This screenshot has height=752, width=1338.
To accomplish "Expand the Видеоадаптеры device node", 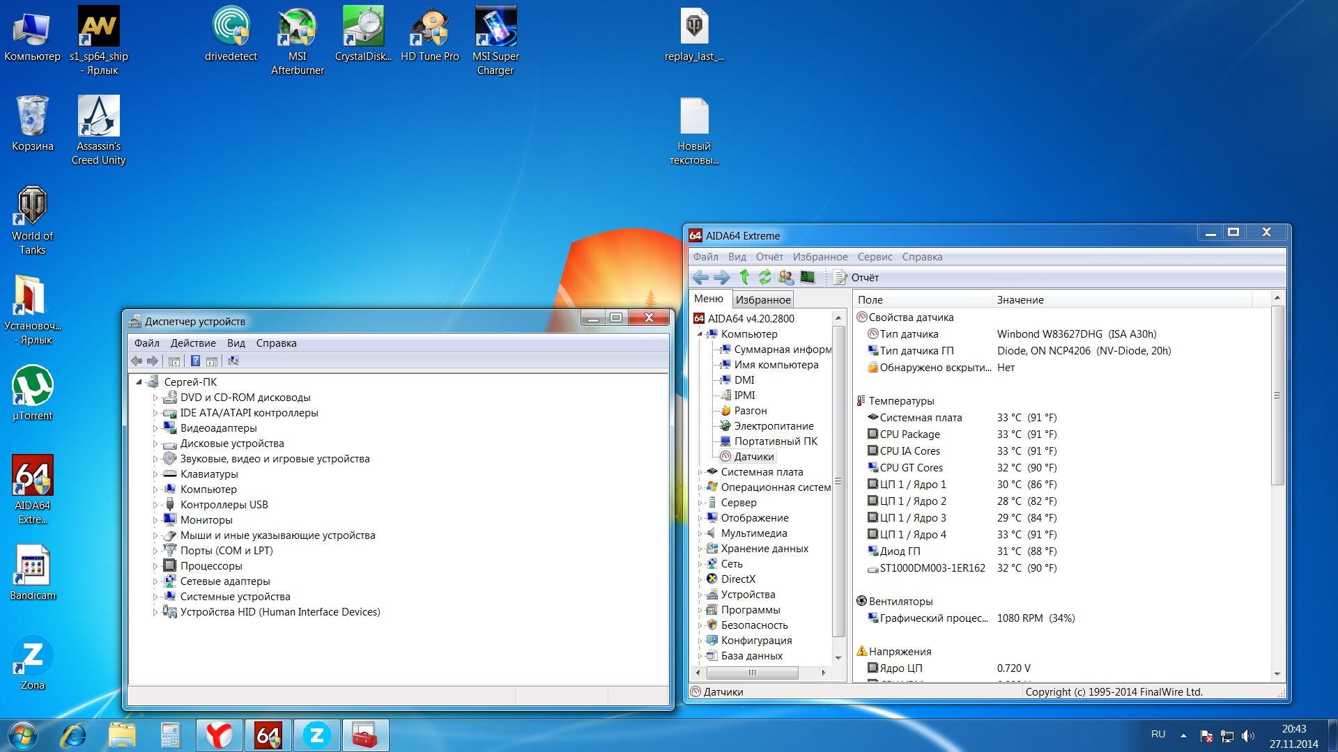I will (155, 428).
